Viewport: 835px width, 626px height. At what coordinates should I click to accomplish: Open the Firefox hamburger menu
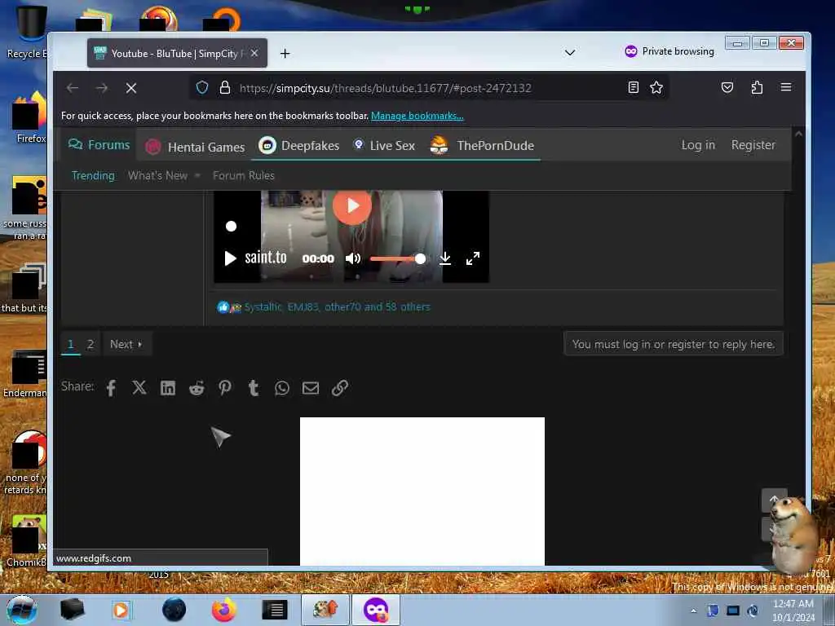click(x=786, y=87)
